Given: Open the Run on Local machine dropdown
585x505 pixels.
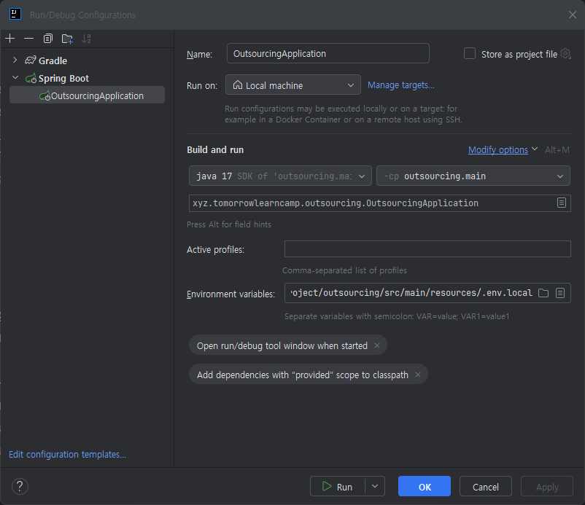Looking at the screenshot, I should [x=293, y=85].
